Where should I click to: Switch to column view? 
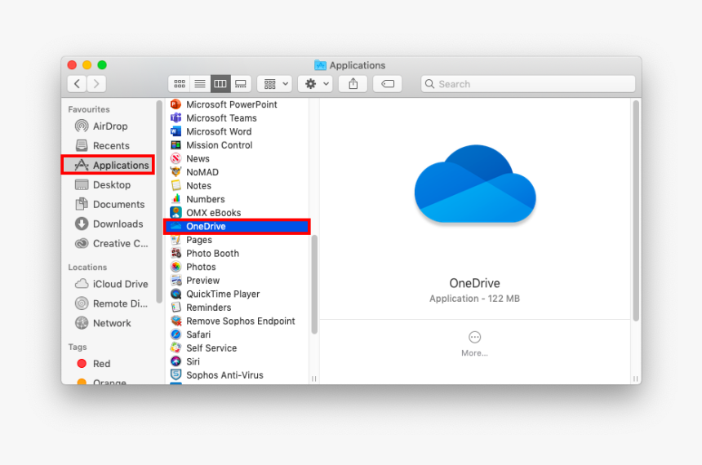click(220, 84)
